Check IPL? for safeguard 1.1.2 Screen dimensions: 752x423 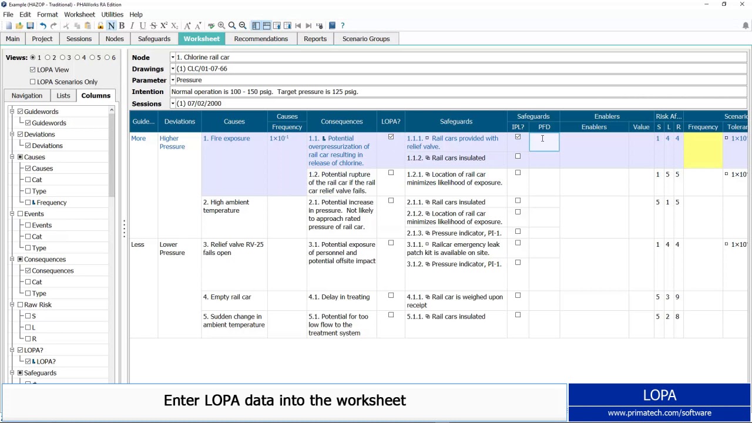pos(518,156)
